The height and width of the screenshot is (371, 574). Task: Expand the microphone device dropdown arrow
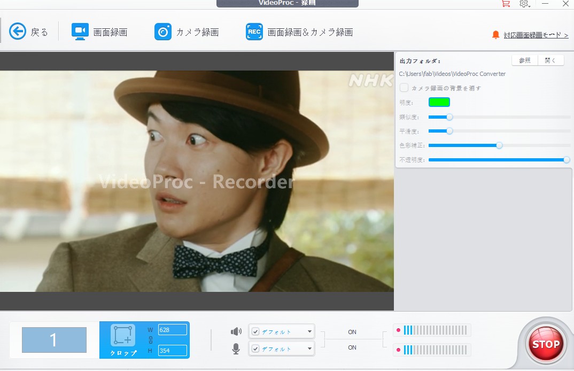click(x=309, y=349)
